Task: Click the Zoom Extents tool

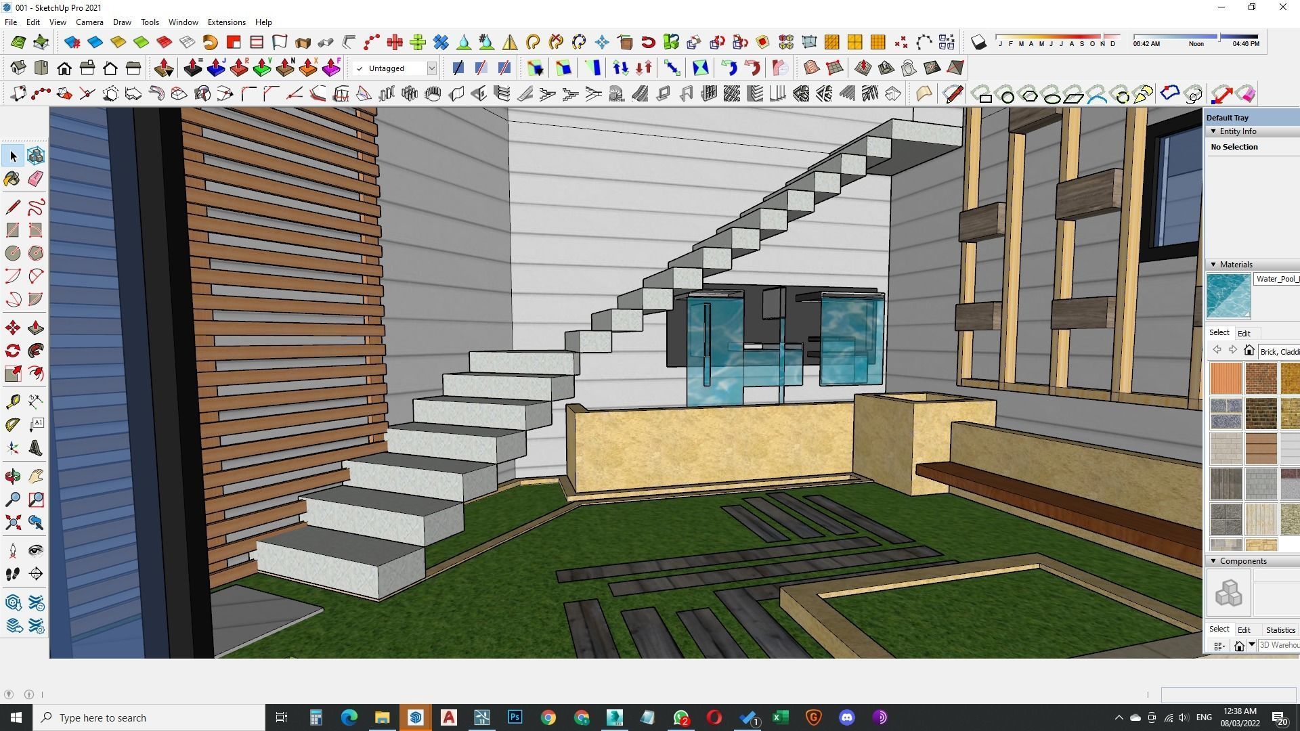Action: point(12,523)
